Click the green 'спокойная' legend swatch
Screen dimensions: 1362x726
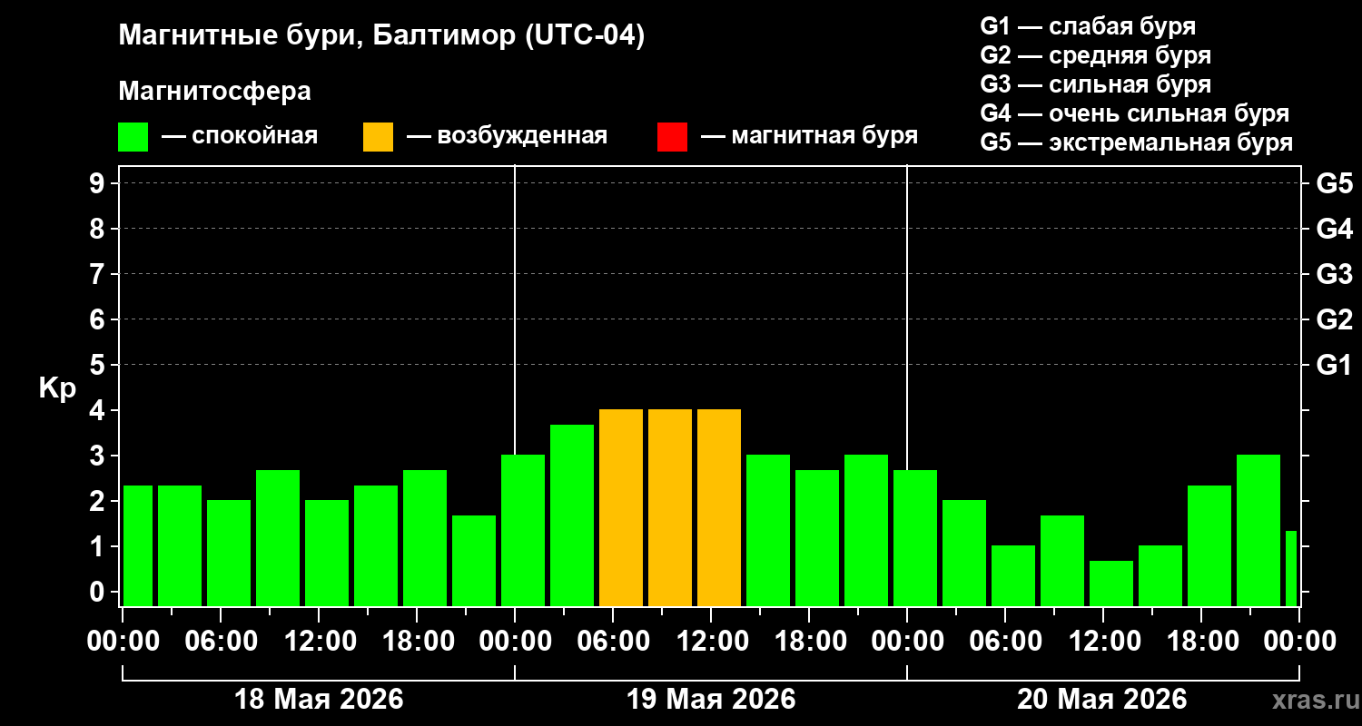(x=133, y=137)
